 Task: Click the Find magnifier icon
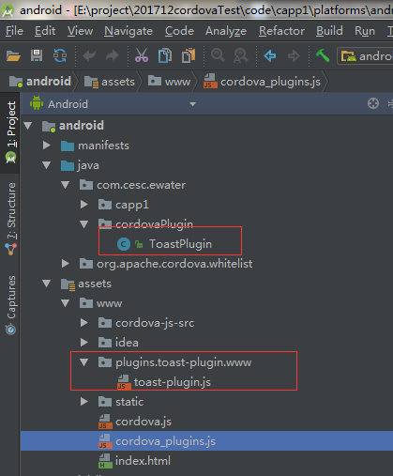tap(218, 55)
